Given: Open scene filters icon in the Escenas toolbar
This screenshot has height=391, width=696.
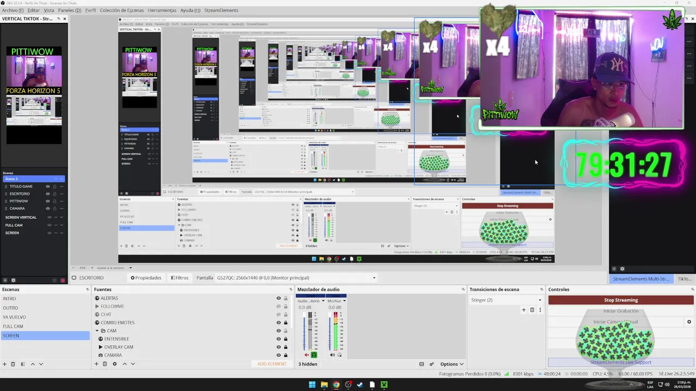Looking at the screenshot, I should [22, 364].
